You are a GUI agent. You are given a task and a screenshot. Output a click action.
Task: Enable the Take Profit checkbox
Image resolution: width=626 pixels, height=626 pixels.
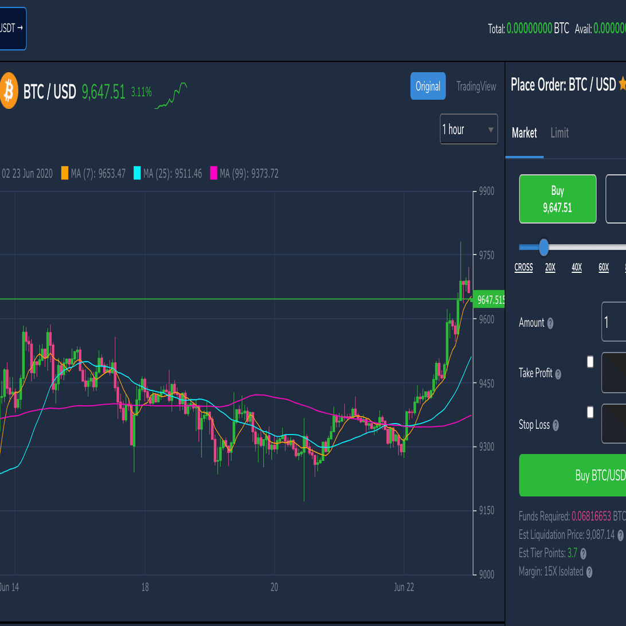pos(590,362)
